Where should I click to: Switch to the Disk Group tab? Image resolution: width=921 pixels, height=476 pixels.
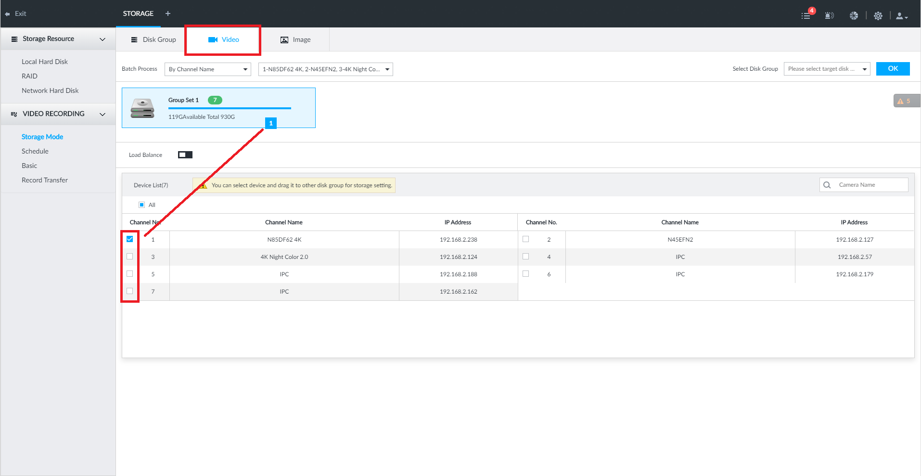coord(153,39)
